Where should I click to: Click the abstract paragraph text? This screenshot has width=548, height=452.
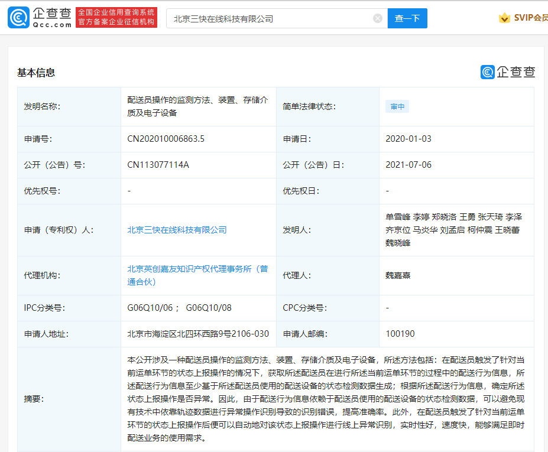pyautogui.click(x=326, y=399)
